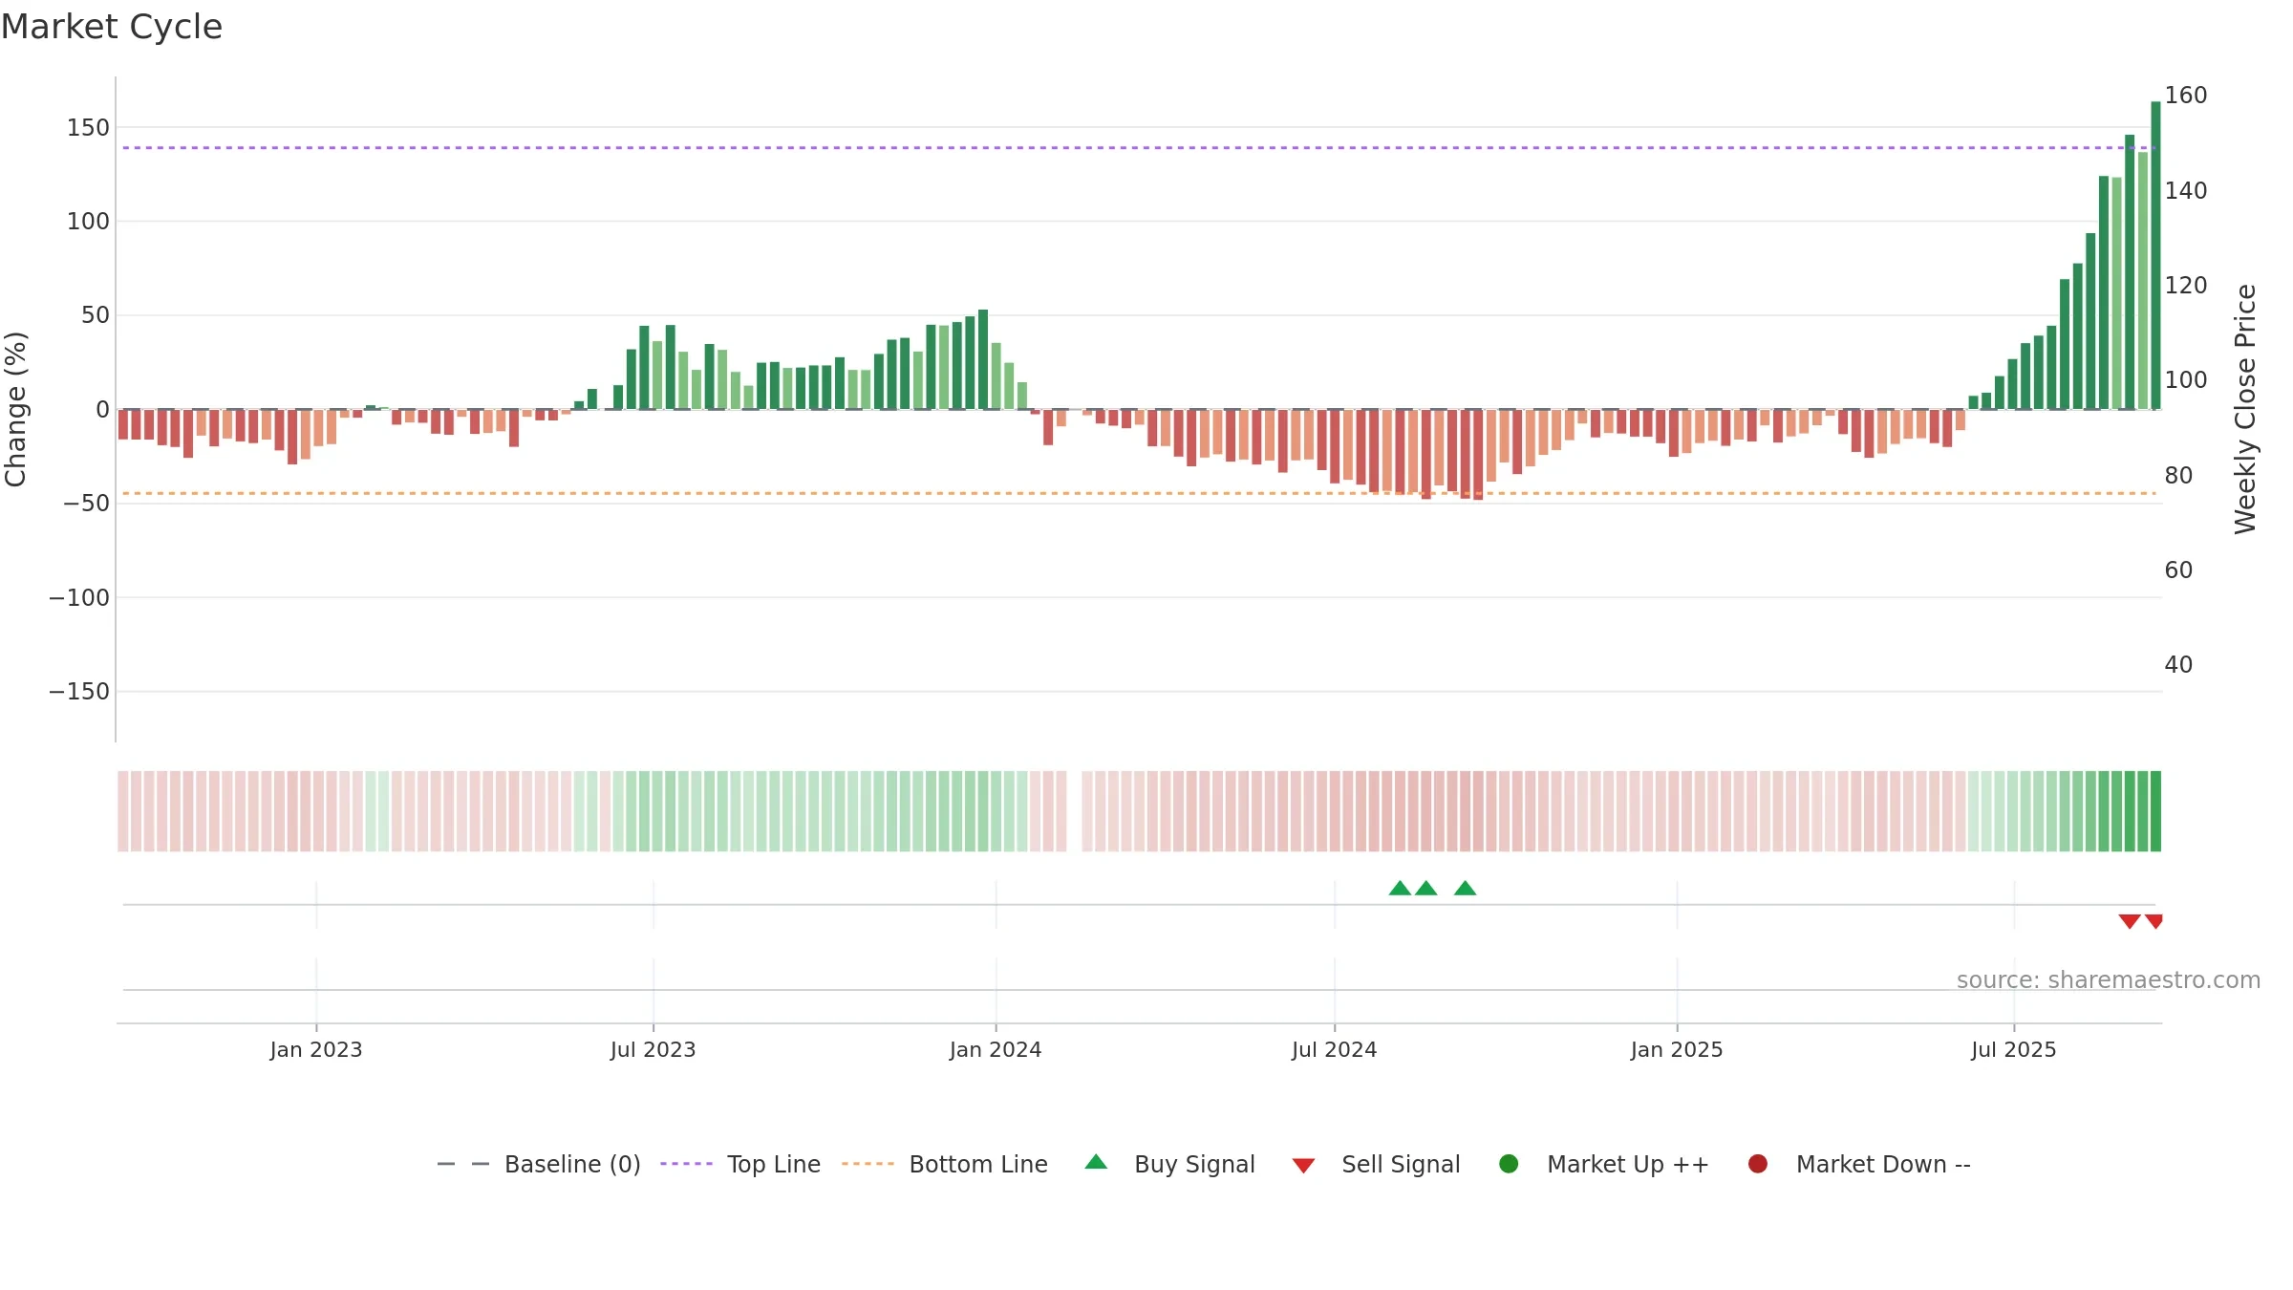This screenshot has height=1290, width=2293.
Task: Toggle the Sell Signal legend entry
Action: 1377,1164
